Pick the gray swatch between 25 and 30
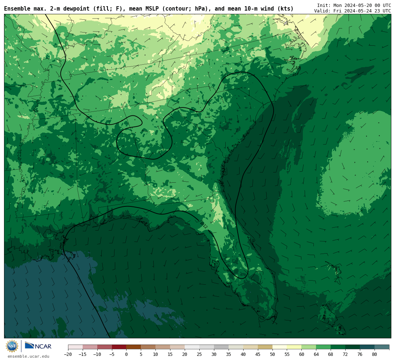395x361 pixels. (207, 347)
